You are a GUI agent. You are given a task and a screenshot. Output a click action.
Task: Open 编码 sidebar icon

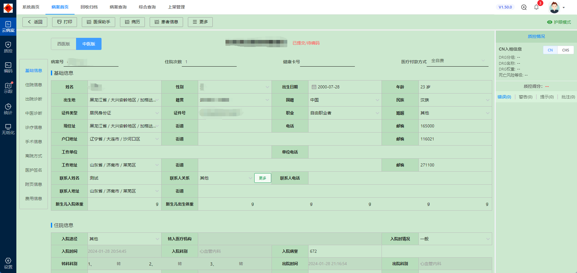click(x=8, y=67)
